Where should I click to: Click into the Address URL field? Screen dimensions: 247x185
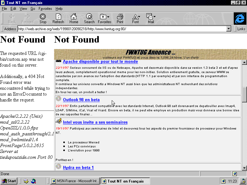(x=122, y=29)
